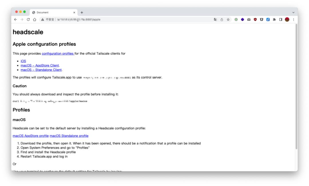Click the page vertical scrollbar
The width and height of the screenshot is (309, 186).
click(296, 87)
